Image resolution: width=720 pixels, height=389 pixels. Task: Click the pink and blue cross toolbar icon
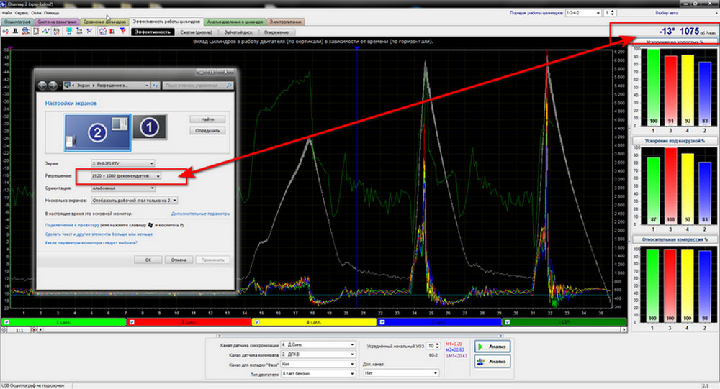tap(89, 31)
